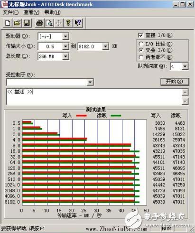Screen dimensions: 195x233
Task: Click the 开始(S) start button
Action: (175, 82)
